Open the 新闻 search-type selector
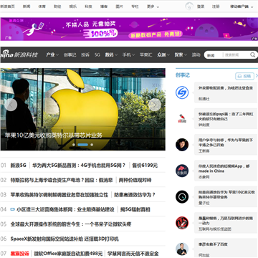The width and height of the screenshot is (258, 258). [x=211, y=55]
